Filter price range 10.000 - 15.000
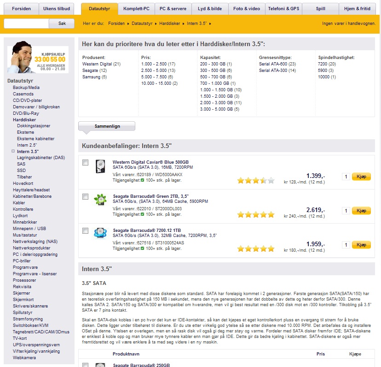381x367 pixels. [159, 83]
